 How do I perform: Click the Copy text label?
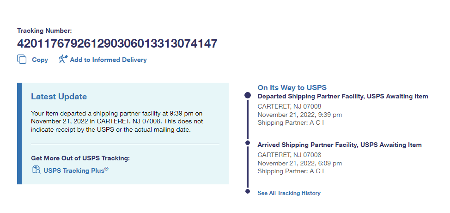coord(40,60)
